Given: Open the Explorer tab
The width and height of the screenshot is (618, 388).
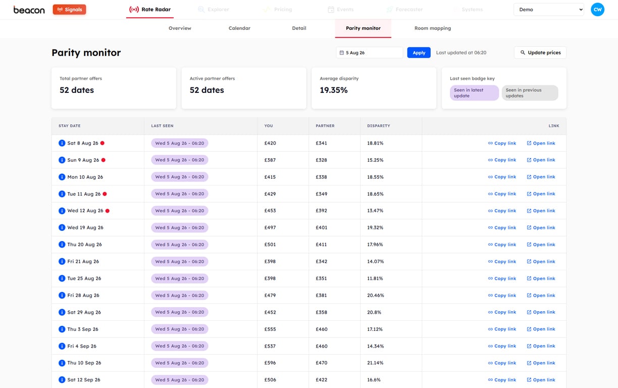Looking at the screenshot, I should (214, 10).
